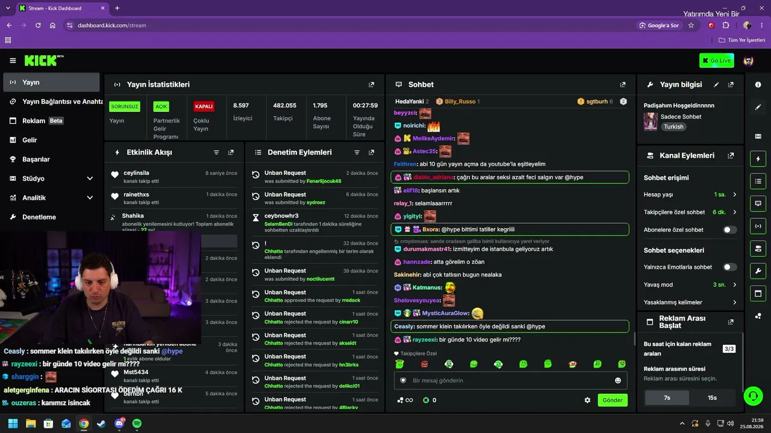Pop out the Etkinlik Akışı panel
771x433 pixels.
coord(231,153)
